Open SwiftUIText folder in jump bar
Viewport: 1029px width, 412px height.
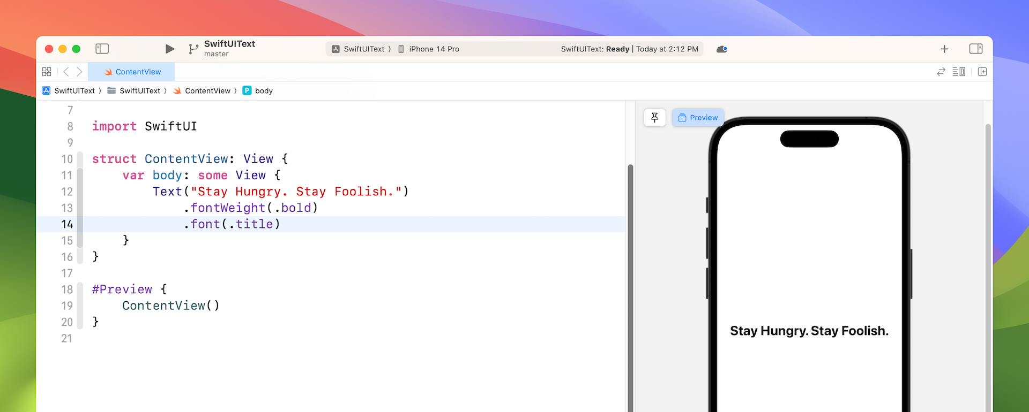(x=134, y=91)
